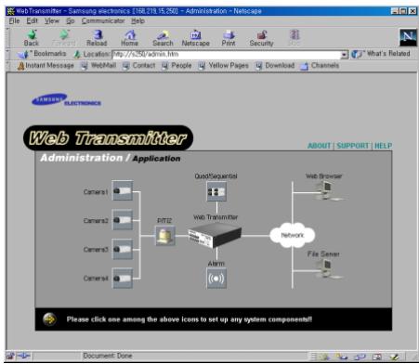Screen dimensions: 419x364
Task: Click the Web Transmitter title banner
Action: [108, 138]
